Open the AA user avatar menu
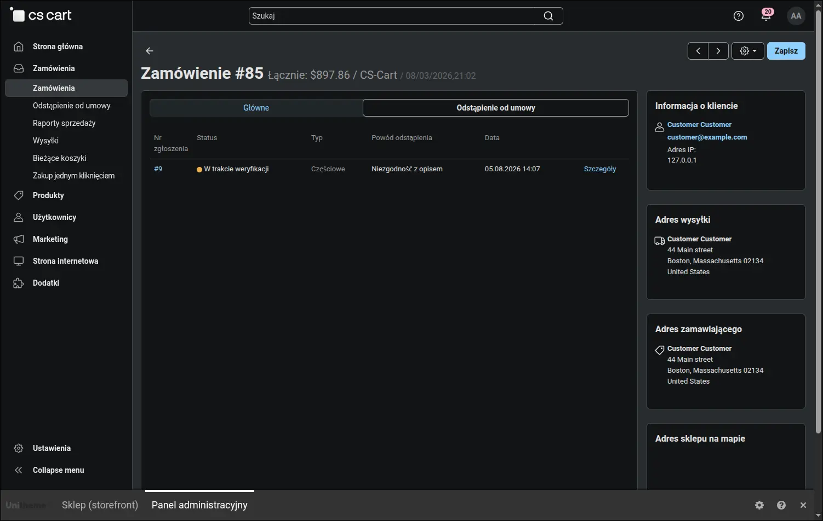823x521 pixels. point(796,16)
